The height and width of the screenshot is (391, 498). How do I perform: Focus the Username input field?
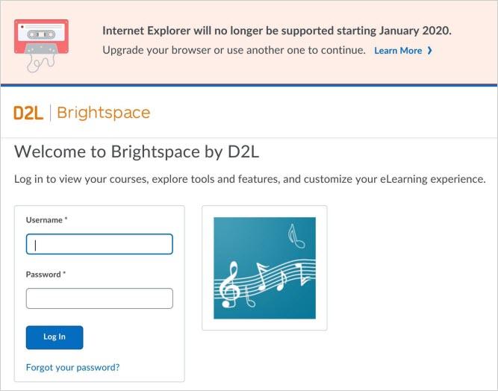pyautogui.click(x=99, y=244)
